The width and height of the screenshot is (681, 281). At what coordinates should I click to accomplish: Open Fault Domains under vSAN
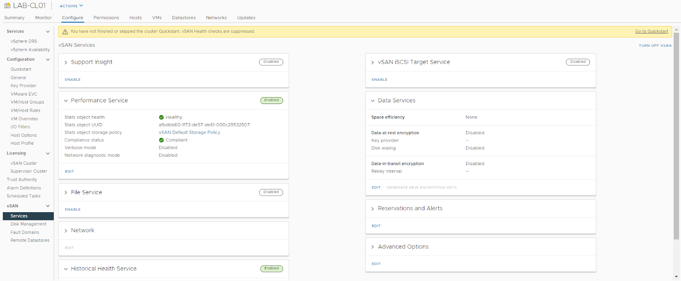(25, 233)
